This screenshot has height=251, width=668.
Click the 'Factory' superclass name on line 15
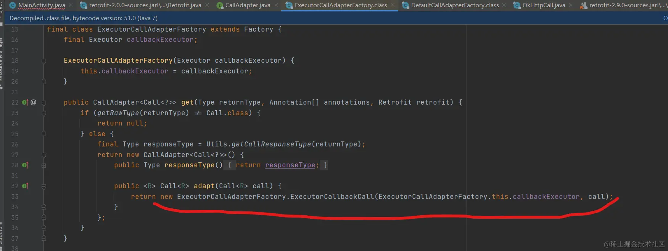click(x=258, y=29)
